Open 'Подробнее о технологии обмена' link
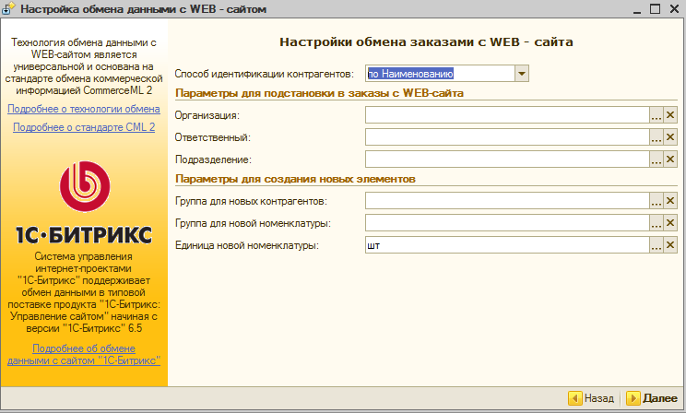This screenshot has width=686, height=413. point(84,109)
